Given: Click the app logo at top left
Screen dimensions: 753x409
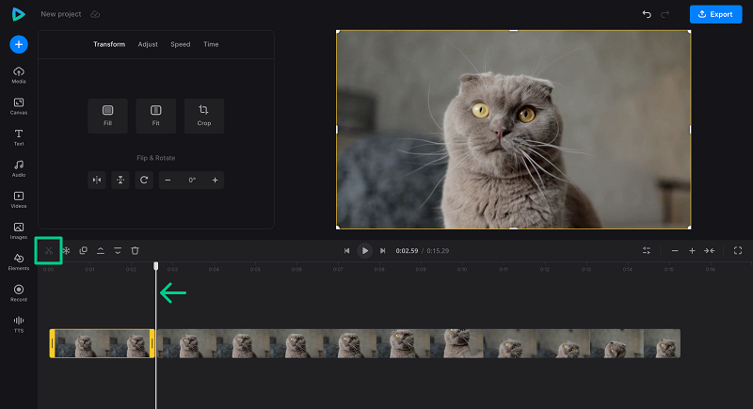Looking at the screenshot, I should 18,14.
